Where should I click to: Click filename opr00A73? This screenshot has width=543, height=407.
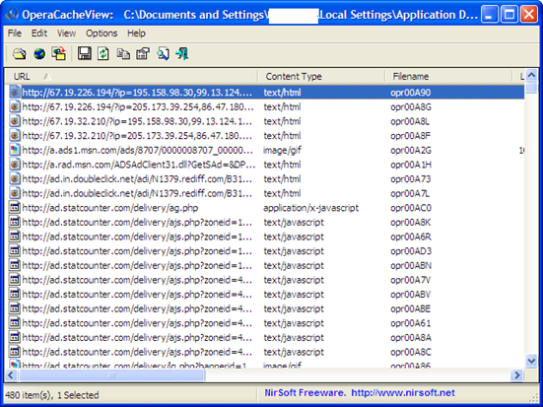pos(411,179)
